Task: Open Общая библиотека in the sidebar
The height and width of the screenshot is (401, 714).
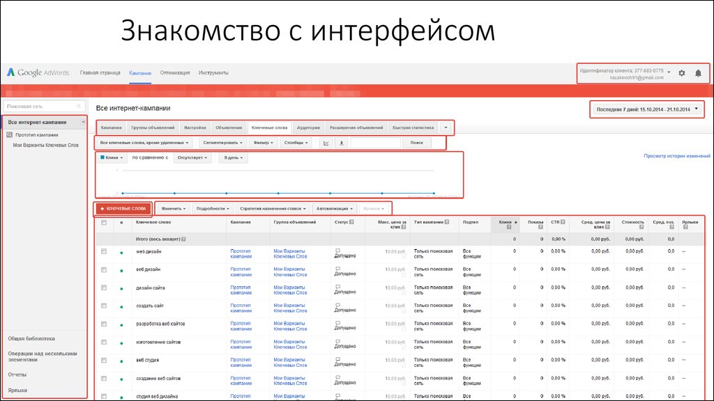Action: coord(31,339)
